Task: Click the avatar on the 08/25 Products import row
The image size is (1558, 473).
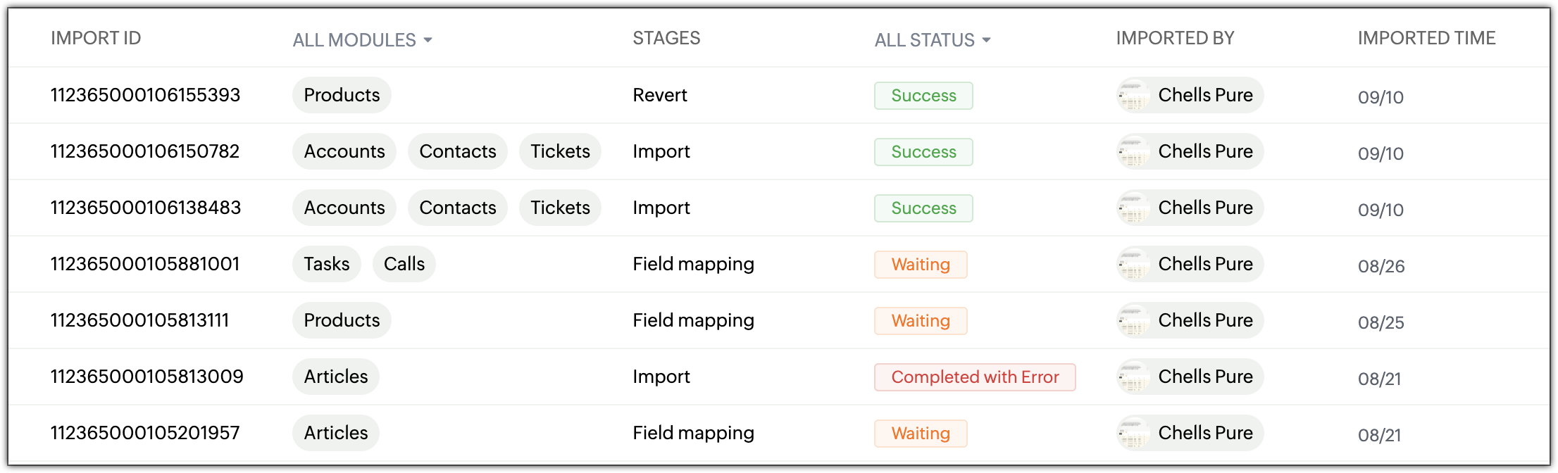Action: [x=1134, y=320]
